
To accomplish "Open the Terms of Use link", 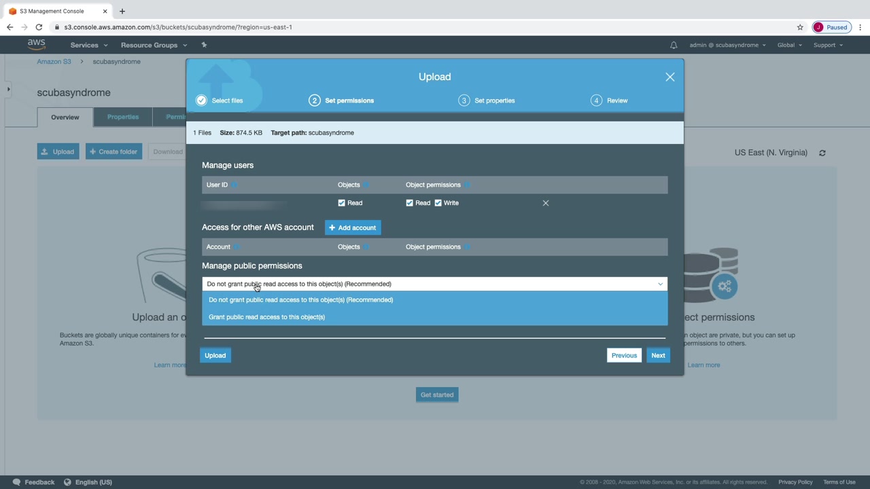I will coord(839,482).
